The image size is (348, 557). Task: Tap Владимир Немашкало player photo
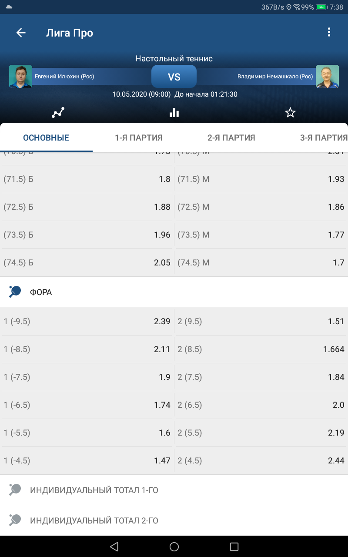point(327,77)
